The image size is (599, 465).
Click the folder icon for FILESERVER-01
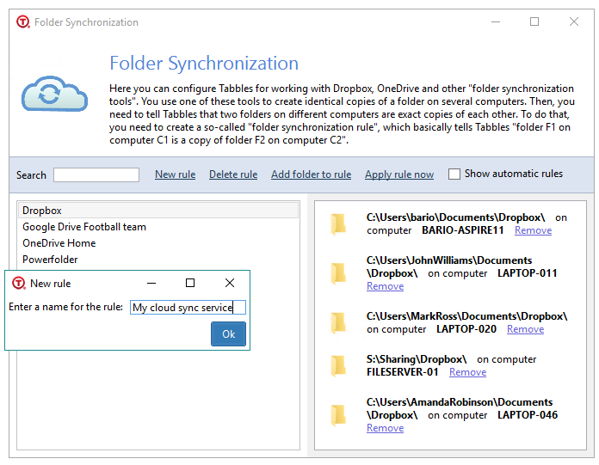(338, 366)
